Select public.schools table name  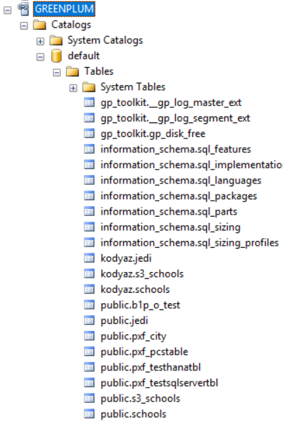click(134, 415)
